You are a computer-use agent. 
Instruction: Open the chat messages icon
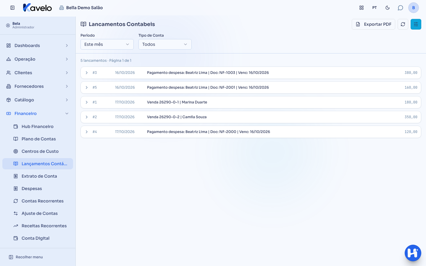(400, 8)
